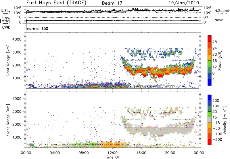This screenshot has width=230, height=159.
Task: Click the "12" label on Power colorbar
Action: (214, 67)
